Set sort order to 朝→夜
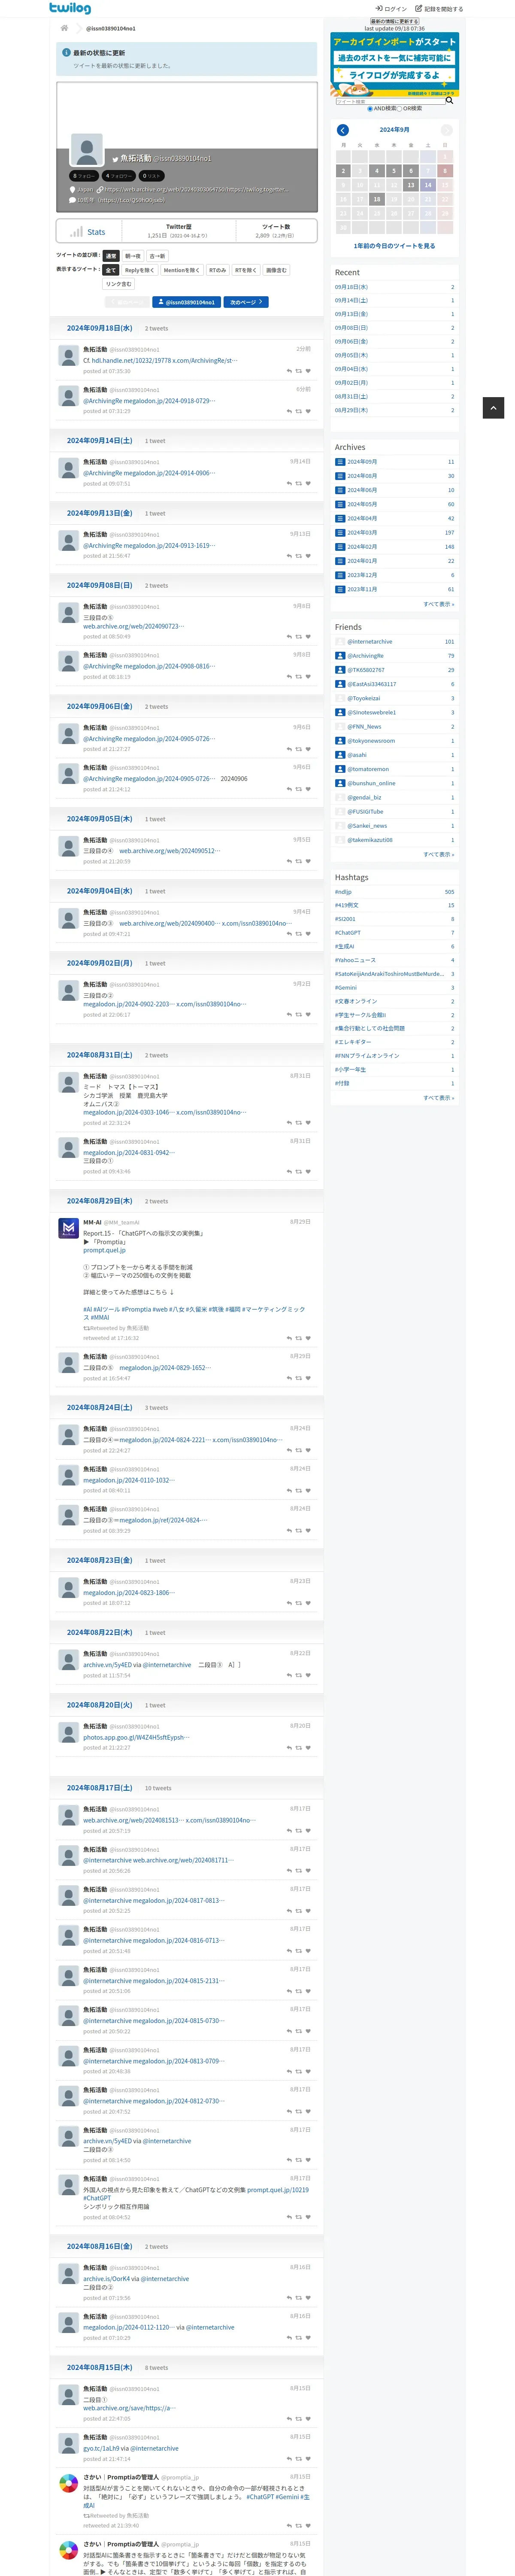 133,256
